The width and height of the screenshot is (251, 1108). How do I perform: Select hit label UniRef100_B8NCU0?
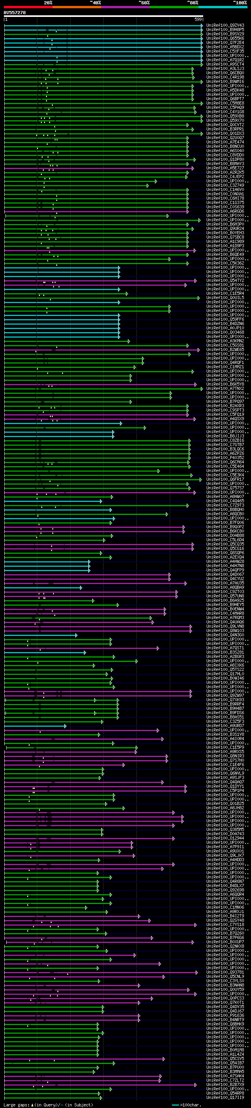pyautogui.click(x=225, y=146)
